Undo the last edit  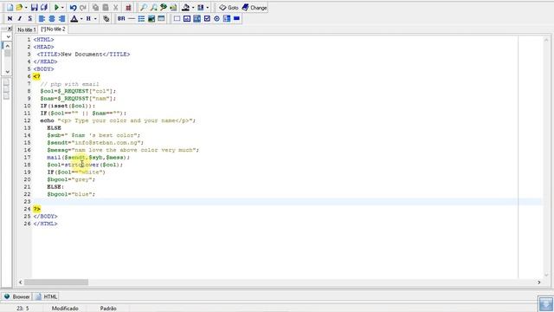(x=73, y=8)
